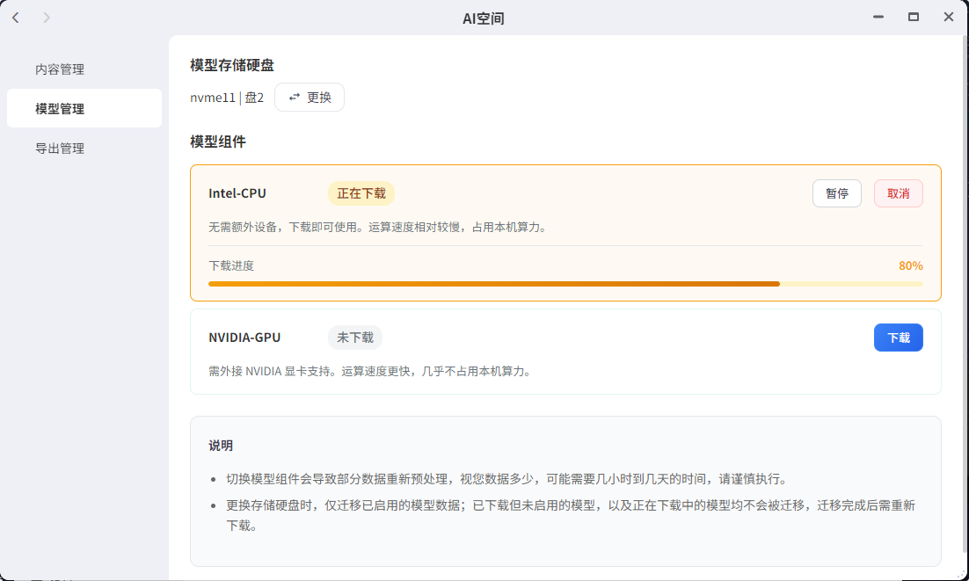Click the 下载进度 label
This screenshot has width=969, height=581.
(x=231, y=266)
